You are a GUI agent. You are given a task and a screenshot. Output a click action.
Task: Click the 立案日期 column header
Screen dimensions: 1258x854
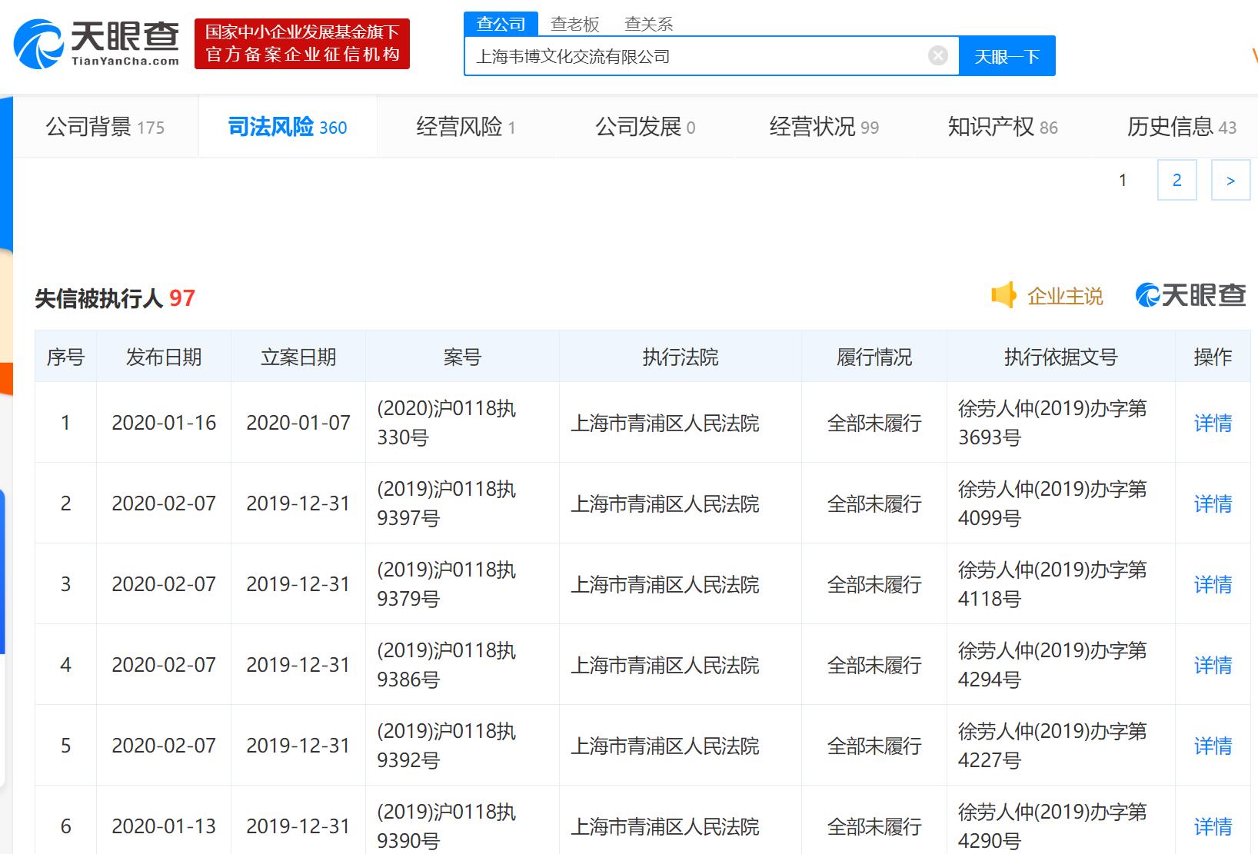point(298,357)
